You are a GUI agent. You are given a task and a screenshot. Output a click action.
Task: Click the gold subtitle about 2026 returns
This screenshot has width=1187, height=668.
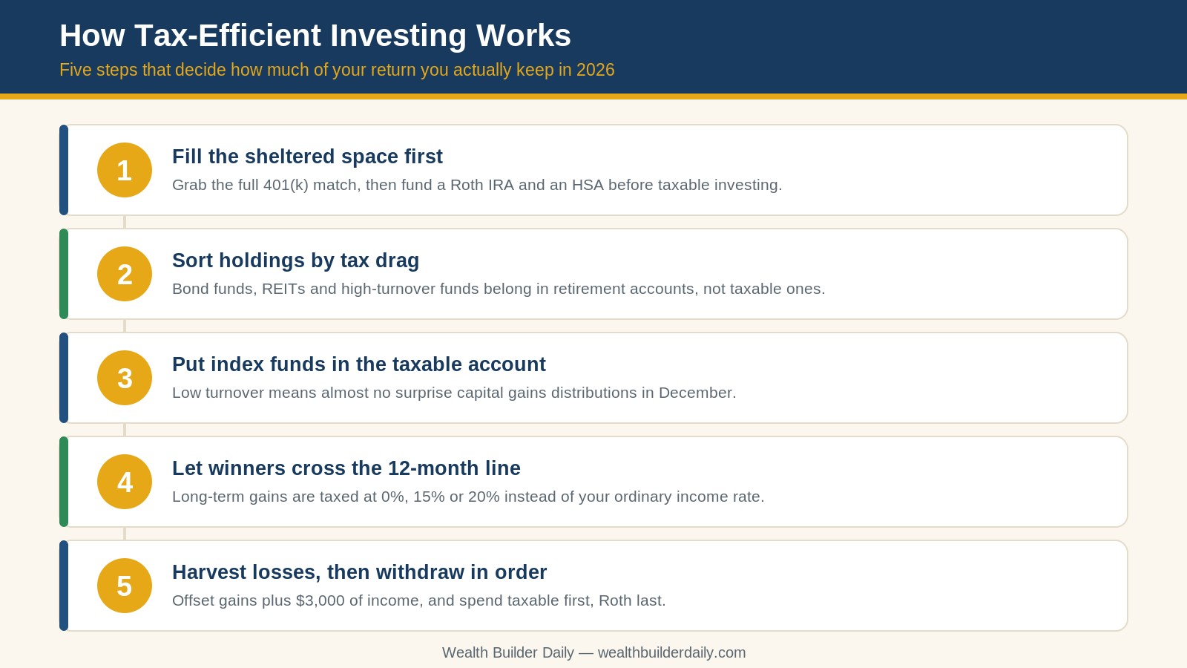(337, 70)
